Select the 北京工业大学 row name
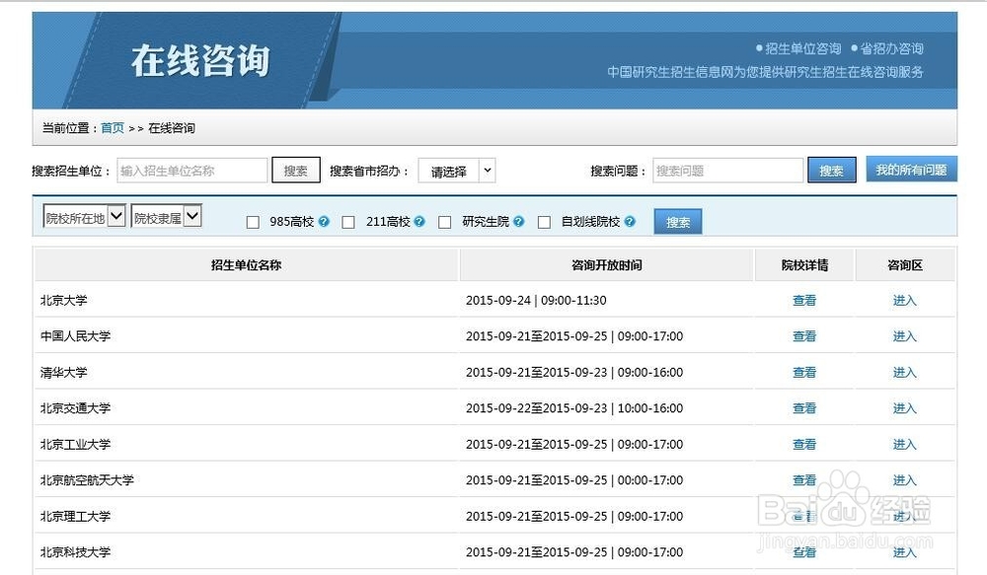This screenshot has width=987, height=575. tap(76, 444)
